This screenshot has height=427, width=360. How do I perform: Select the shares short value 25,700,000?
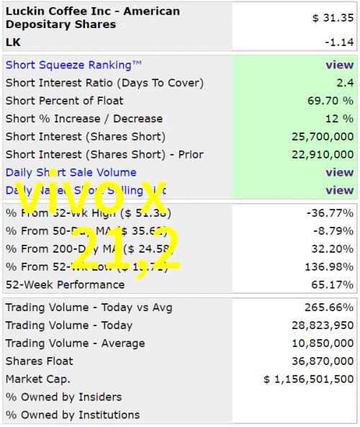(x=323, y=137)
